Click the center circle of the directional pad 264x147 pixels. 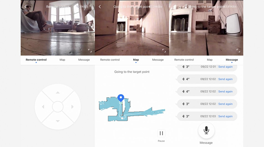58,107
